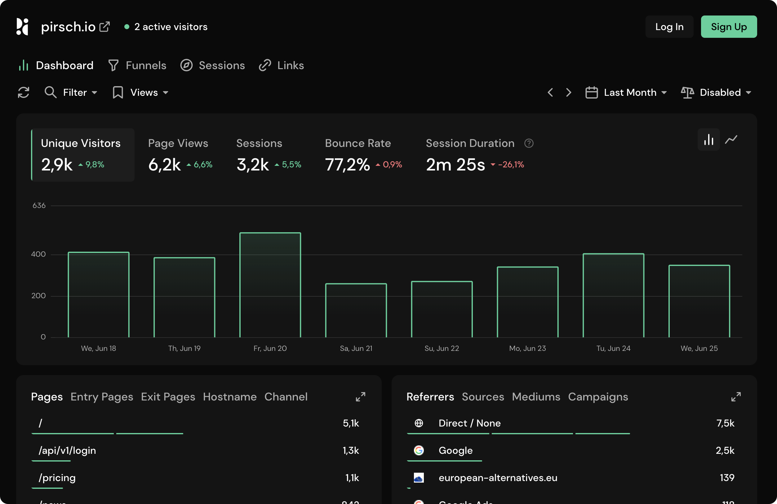Viewport: 777px width, 504px height.
Task: Click the refresh dashboard icon
Action: (24, 92)
